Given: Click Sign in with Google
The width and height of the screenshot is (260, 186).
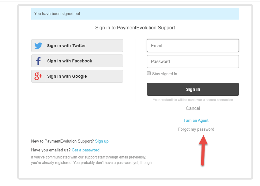Looking at the screenshot, I should (x=77, y=76).
